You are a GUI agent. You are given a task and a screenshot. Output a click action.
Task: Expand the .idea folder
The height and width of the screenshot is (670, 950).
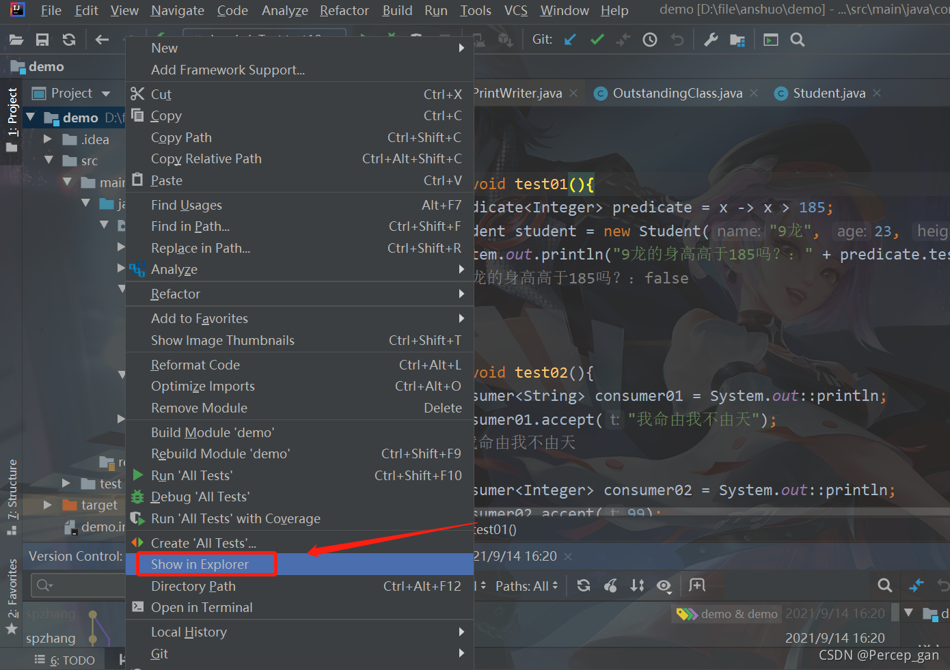(x=48, y=139)
